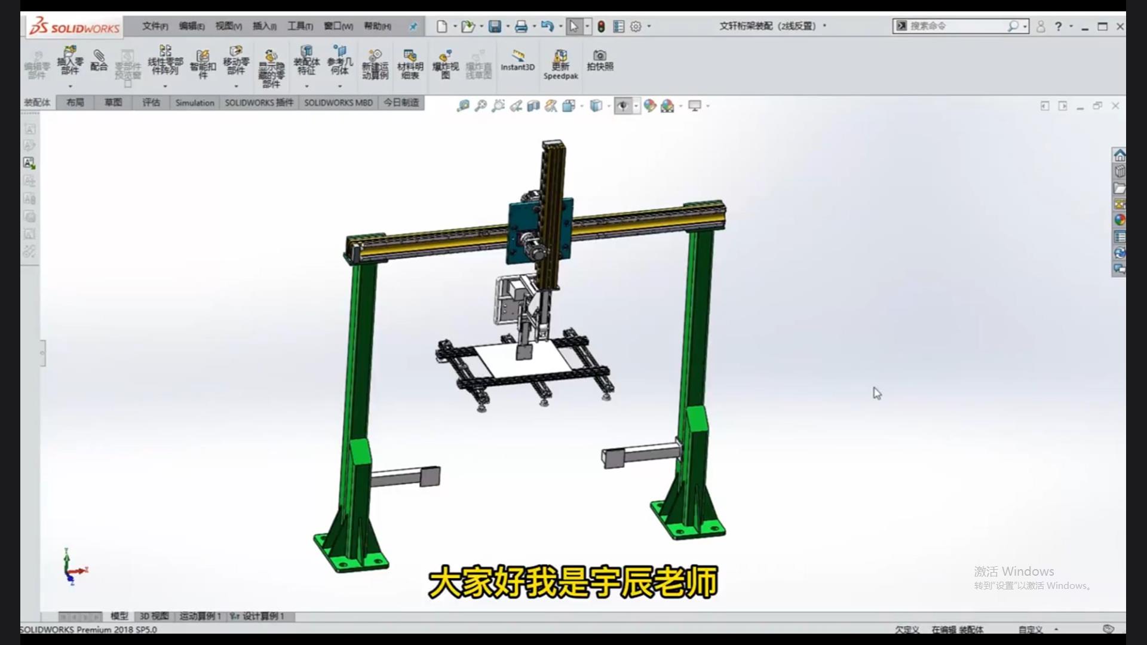Expand Hide/Show Items dropdown arrow
Screen dimensions: 1147x645
[636, 106]
